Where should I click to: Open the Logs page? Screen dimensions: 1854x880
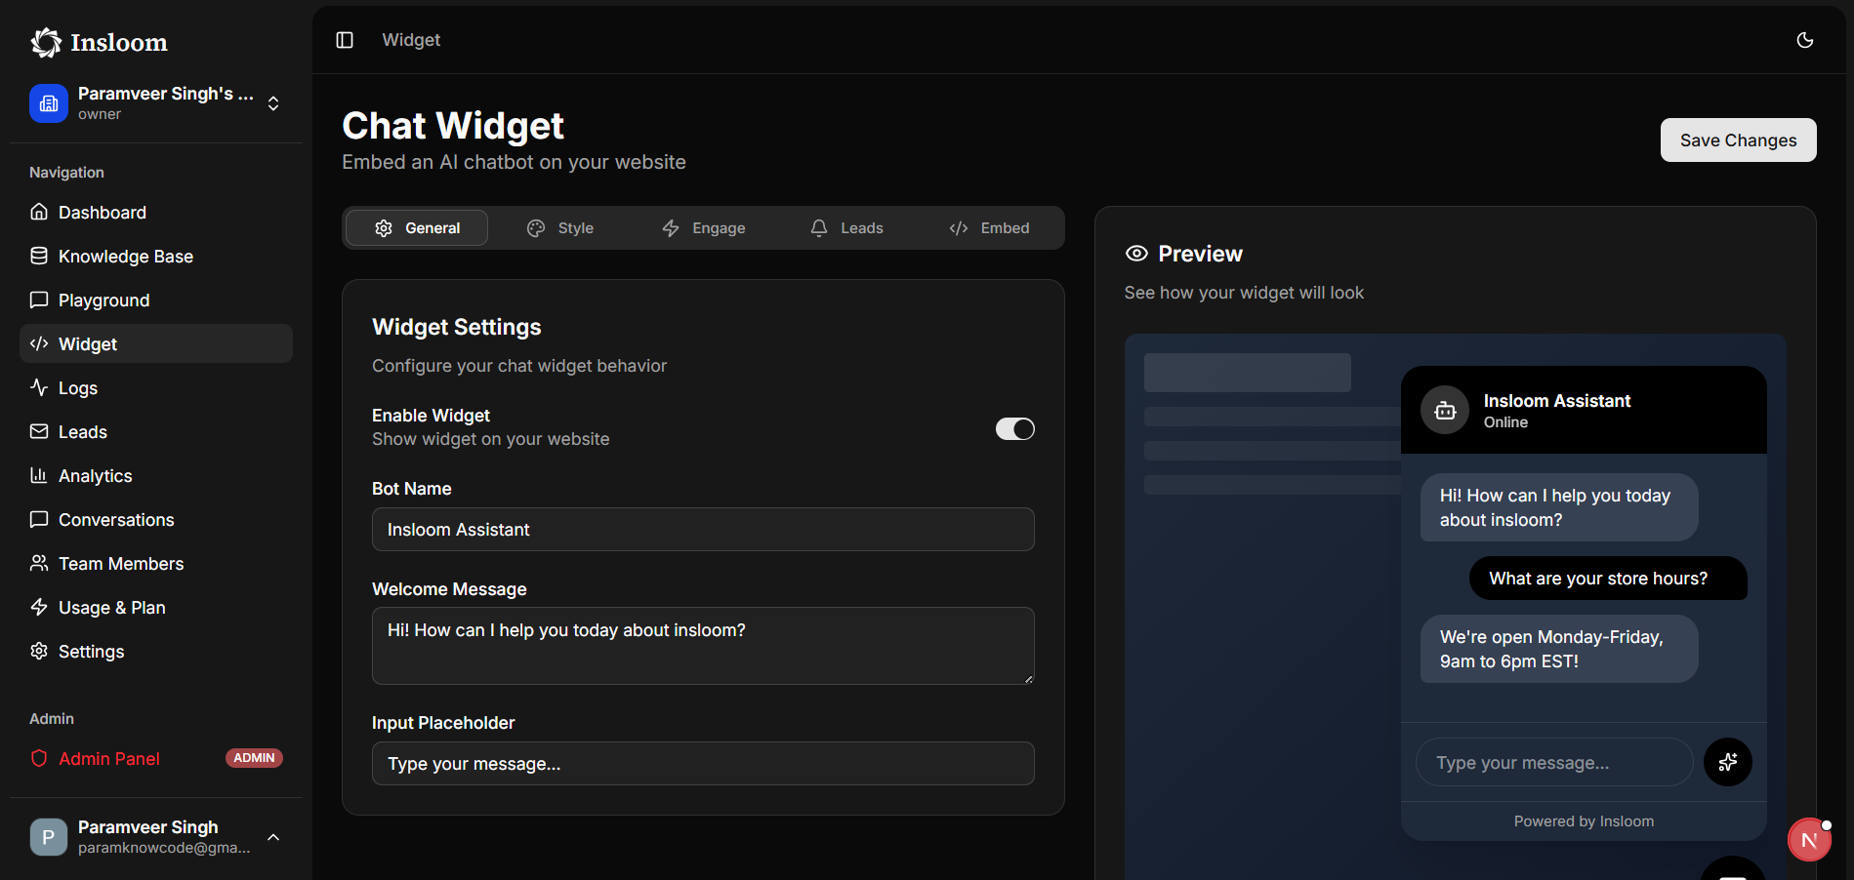point(156,387)
